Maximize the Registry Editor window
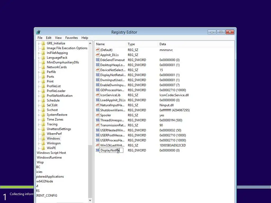 point(221,32)
